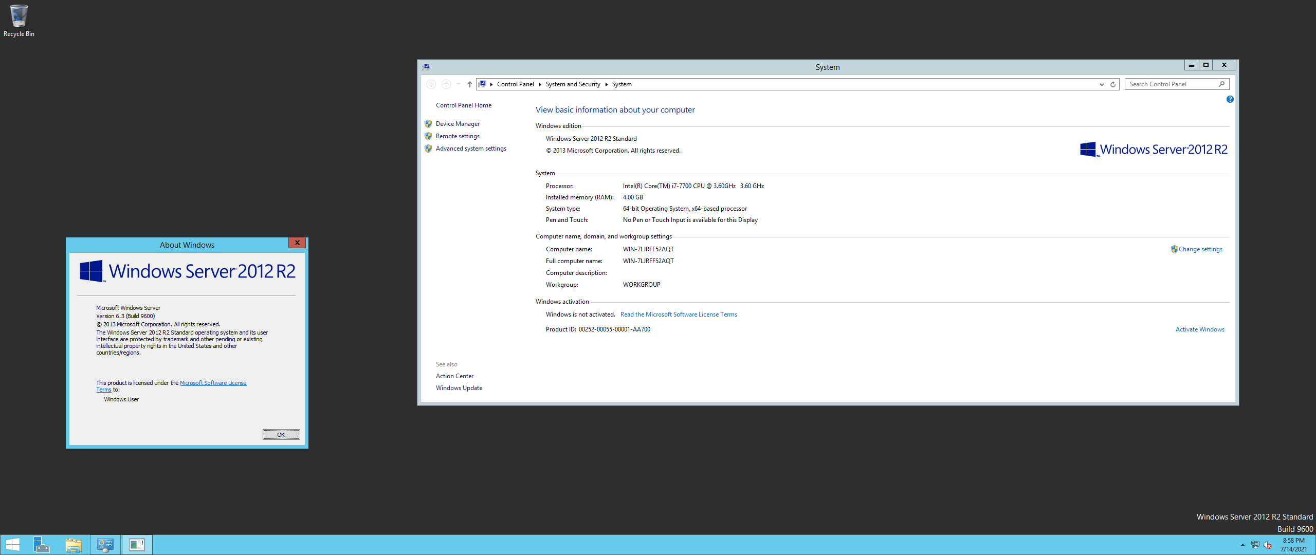The image size is (1316, 555).
Task: Open Windows Update under See also
Action: (x=459, y=388)
